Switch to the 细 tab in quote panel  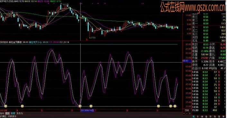(x=202, y=116)
